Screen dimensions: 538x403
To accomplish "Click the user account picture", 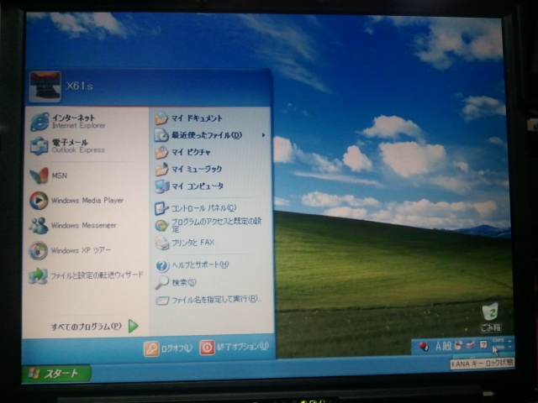I will tap(45, 86).
